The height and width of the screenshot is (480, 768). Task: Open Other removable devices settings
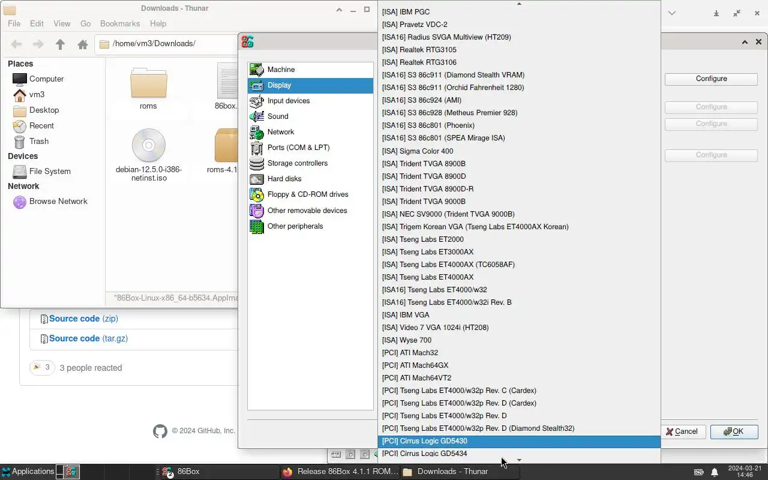tap(310, 211)
